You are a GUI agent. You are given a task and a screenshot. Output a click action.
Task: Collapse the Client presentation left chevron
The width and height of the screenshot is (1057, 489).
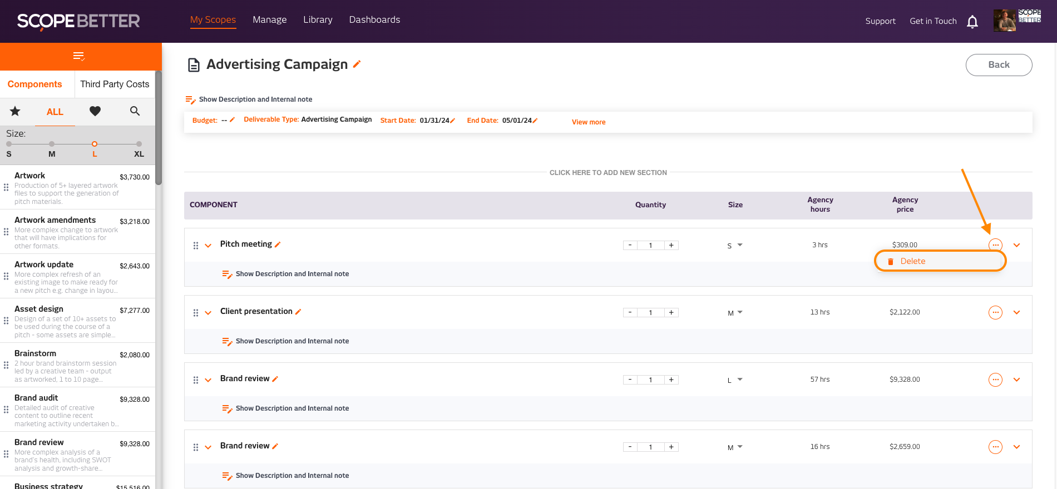tap(208, 313)
